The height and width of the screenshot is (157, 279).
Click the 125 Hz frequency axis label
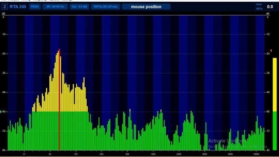(75, 154)
